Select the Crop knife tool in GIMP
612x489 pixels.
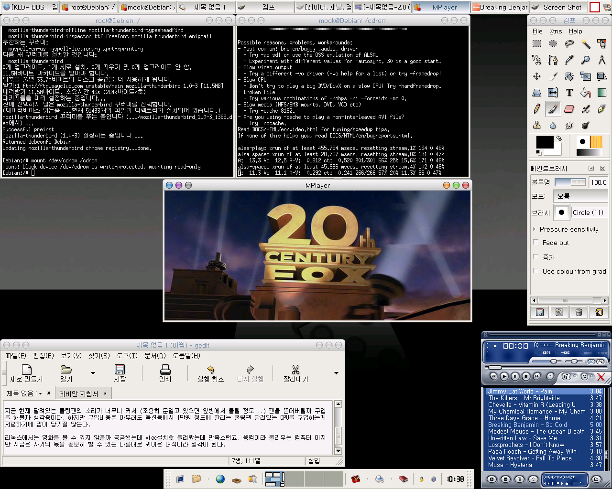(553, 76)
